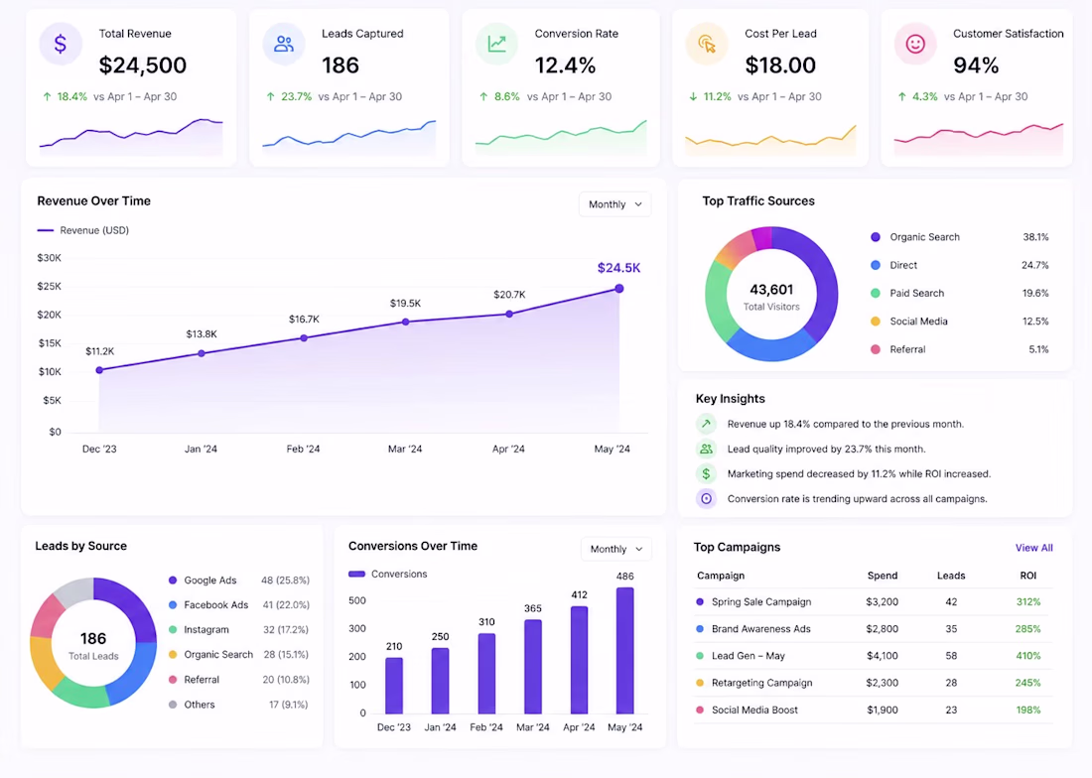Click the 365 bar for Mar '24
The image size is (1092, 778).
533,667
